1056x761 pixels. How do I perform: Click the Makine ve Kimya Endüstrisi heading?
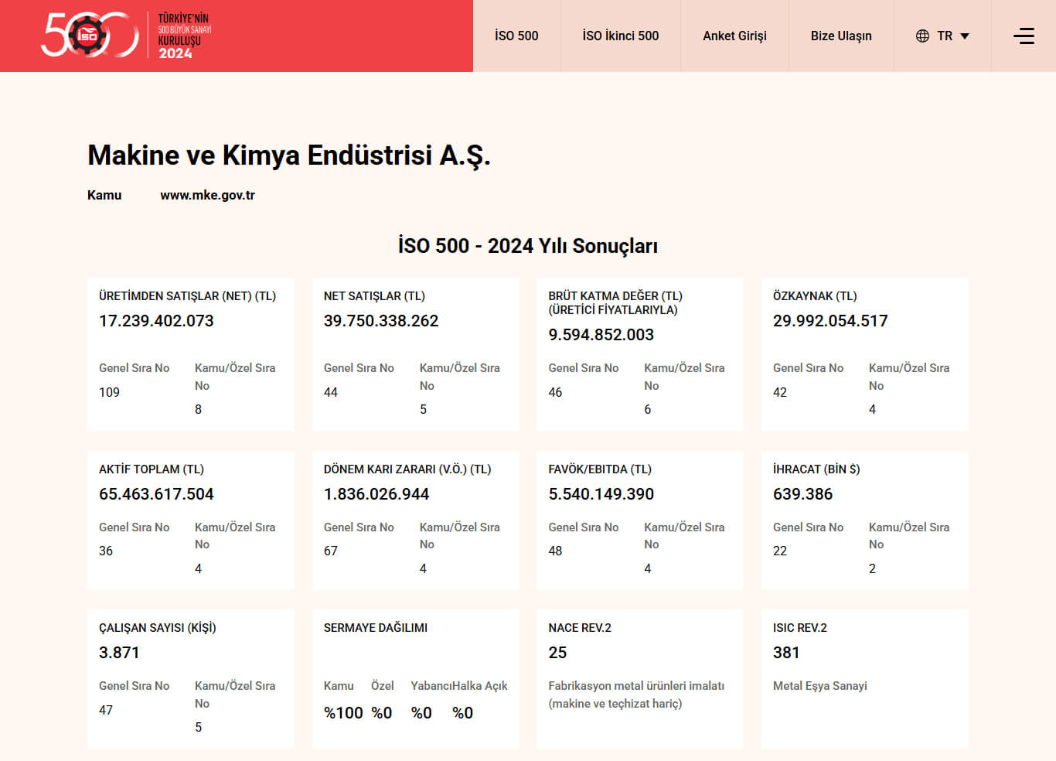289,155
